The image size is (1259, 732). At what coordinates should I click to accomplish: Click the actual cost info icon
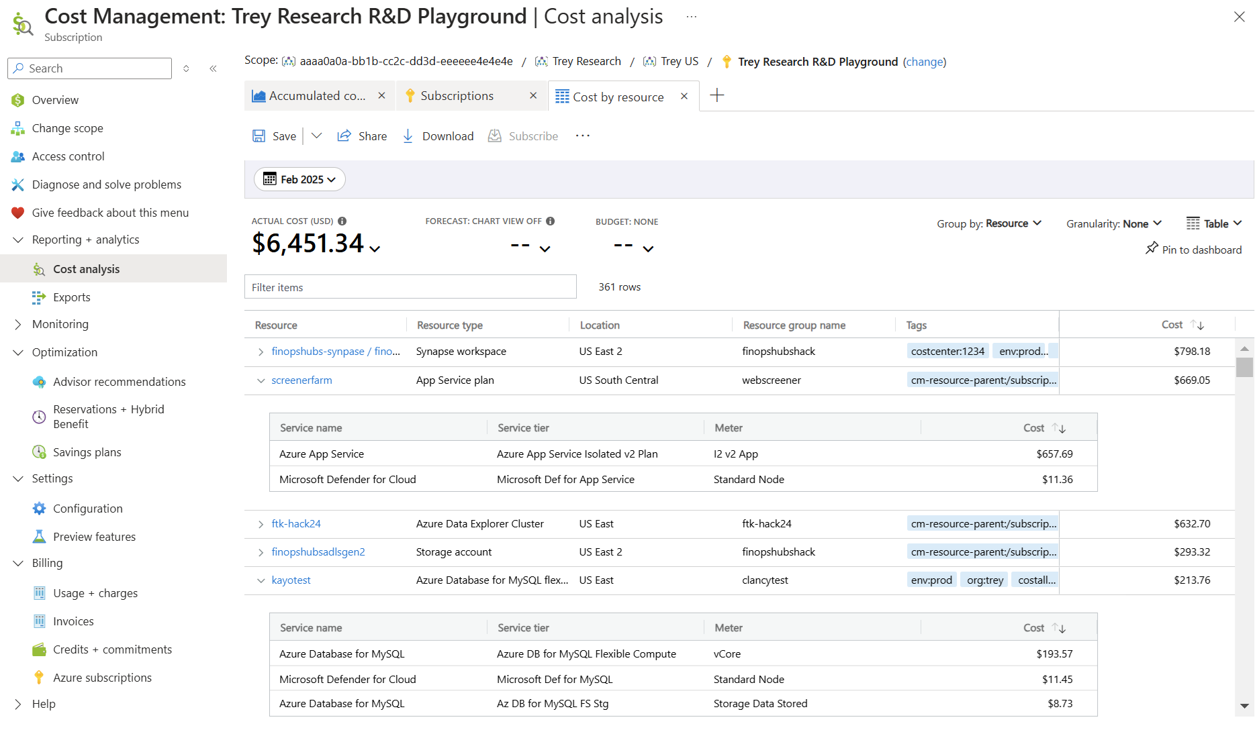click(x=342, y=221)
